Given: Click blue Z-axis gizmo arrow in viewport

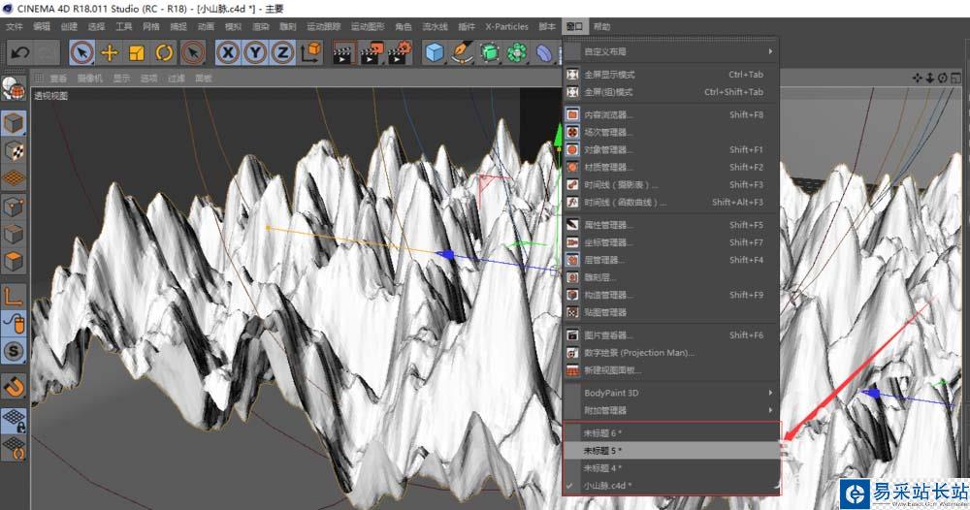Looking at the screenshot, I should point(445,254).
